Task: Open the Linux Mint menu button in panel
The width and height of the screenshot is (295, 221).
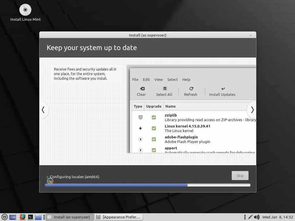Action: click(5, 217)
